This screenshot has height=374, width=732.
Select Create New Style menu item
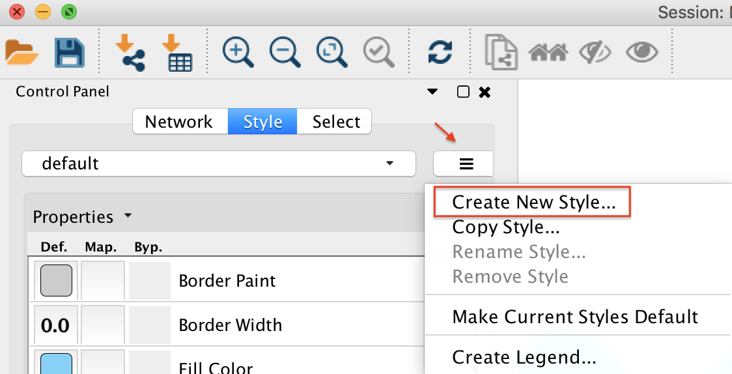tap(533, 202)
